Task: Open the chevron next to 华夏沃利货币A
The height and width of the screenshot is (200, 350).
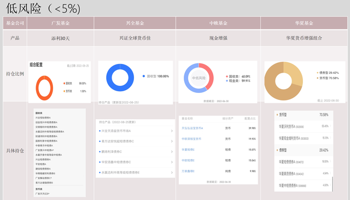Action: (330, 126)
